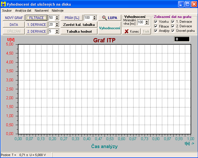Open the Nástroje menu
The width and height of the screenshot is (198, 158).
(58, 11)
